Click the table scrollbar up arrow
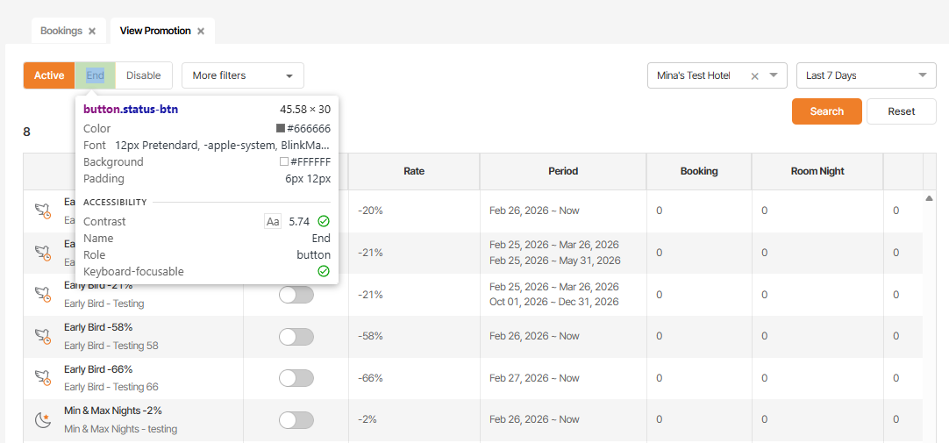Screen dimensions: 949x443 (929, 198)
